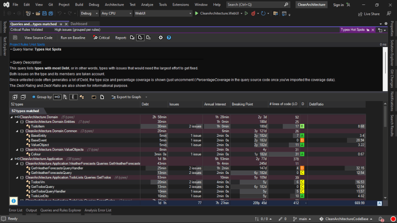Screen dimensions: 397x223
Task: Click Live Share icon
Action: pos(360,14)
